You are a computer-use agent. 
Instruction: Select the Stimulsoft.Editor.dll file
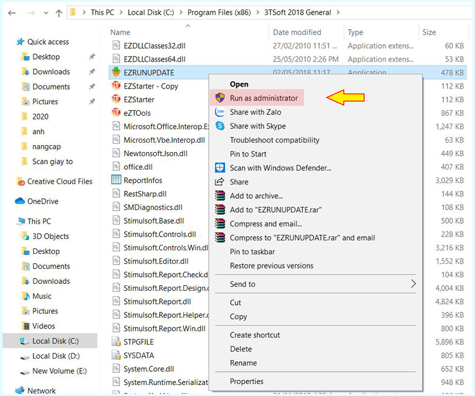(x=156, y=261)
